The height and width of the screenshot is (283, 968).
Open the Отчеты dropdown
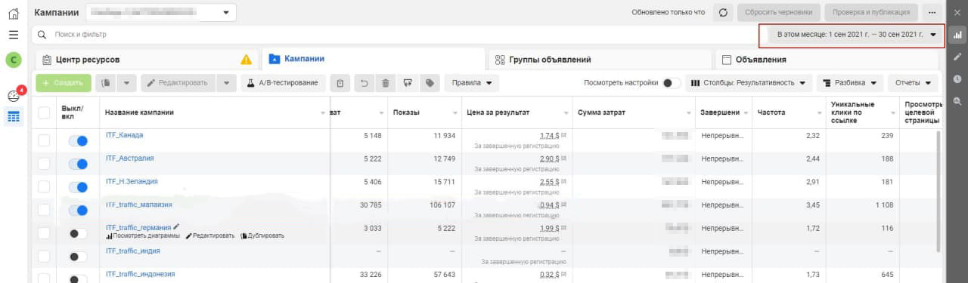(913, 83)
